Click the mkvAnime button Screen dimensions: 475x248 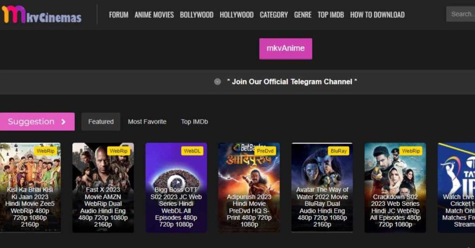pyautogui.click(x=286, y=49)
